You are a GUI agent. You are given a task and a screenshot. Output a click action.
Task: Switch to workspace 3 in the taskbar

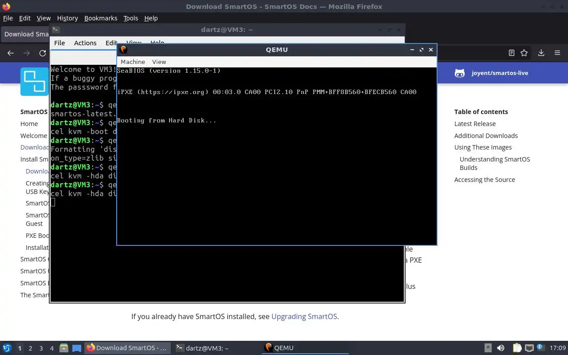click(41, 348)
